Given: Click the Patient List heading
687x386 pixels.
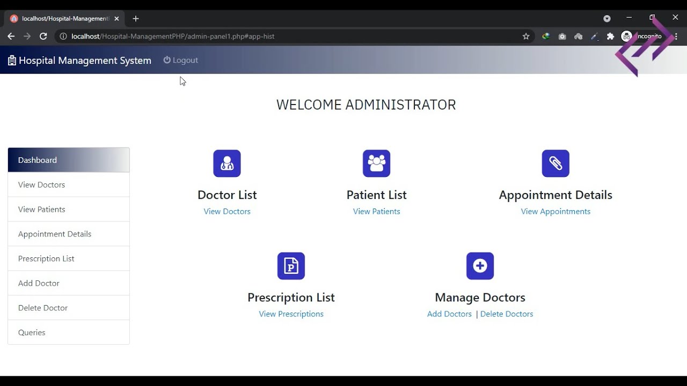Looking at the screenshot, I should pyautogui.click(x=376, y=195).
